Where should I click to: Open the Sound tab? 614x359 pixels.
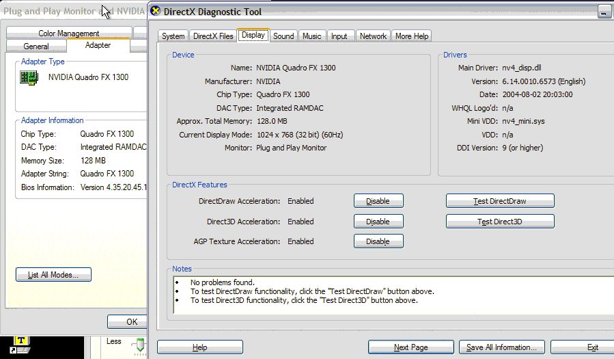coord(283,36)
